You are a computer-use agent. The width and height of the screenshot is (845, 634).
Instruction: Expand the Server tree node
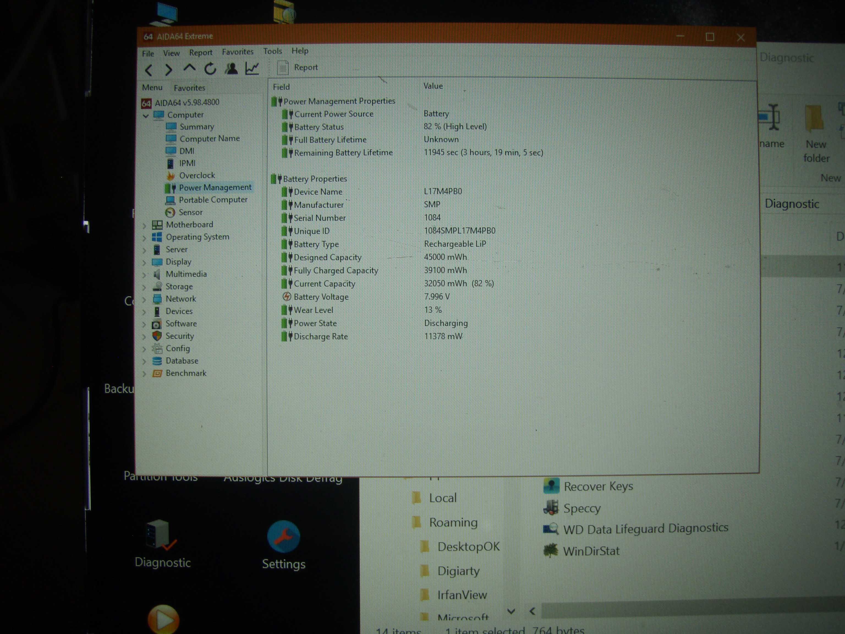coord(144,250)
